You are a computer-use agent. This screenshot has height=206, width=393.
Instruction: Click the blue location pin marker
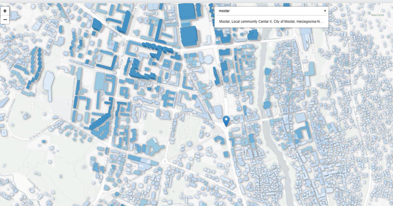point(226,121)
